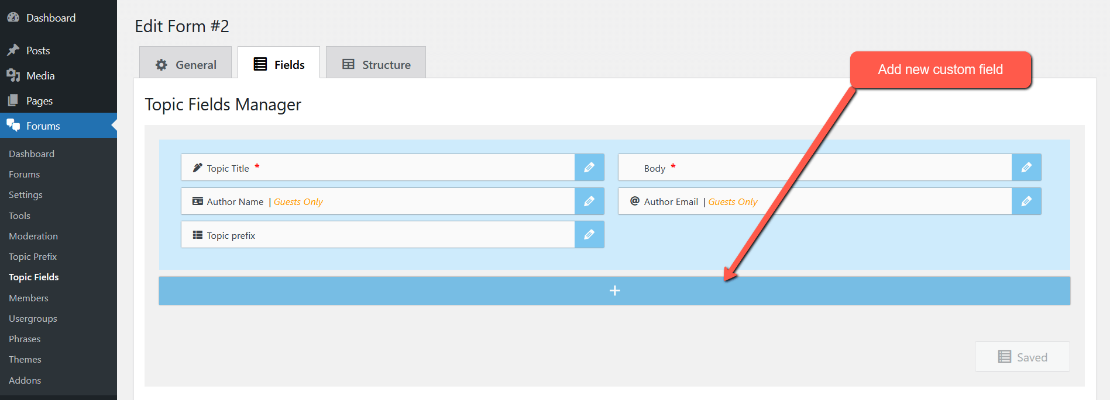Open the Addons submenu item
Image resolution: width=1110 pixels, height=400 pixels.
pos(25,380)
